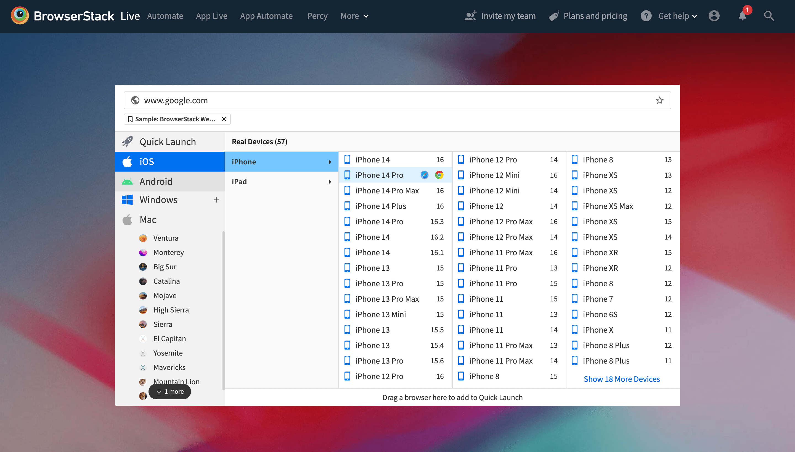Open the Quick Launch rocket panel
The width and height of the screenshot is (795, 452).
168,141
